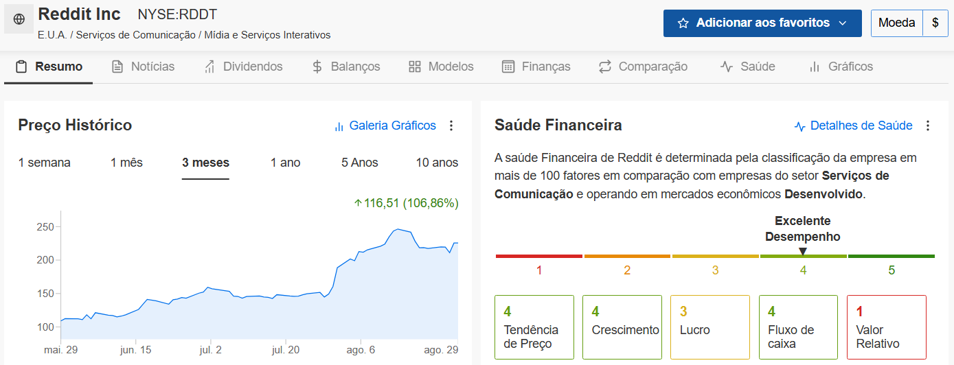Screen dimensions: 954x365
Task: Open the Preço Histórico three-dot menu
Action: point(451,126)
